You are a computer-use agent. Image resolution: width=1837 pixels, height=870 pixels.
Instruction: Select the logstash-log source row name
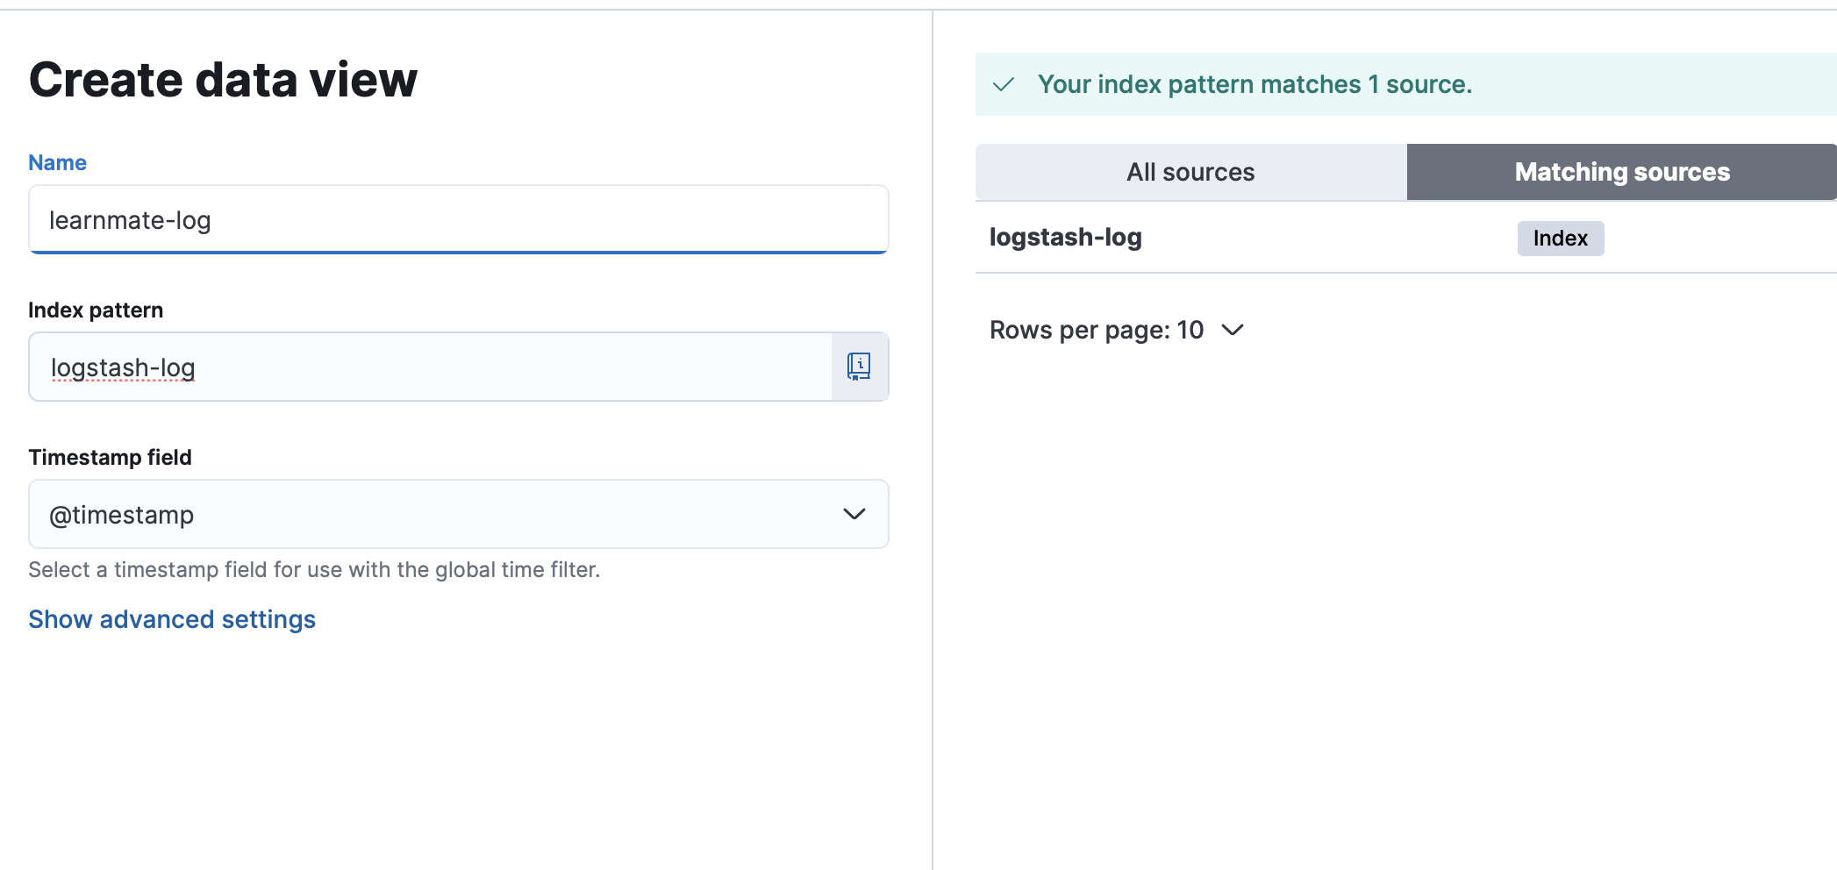(x=1065, y=238)
